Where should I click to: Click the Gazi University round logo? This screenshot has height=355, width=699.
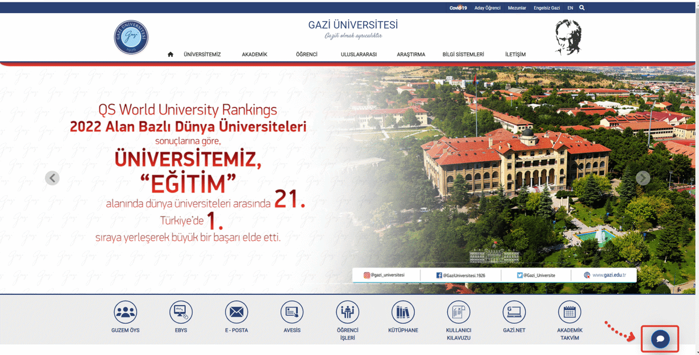click(131, 37)
